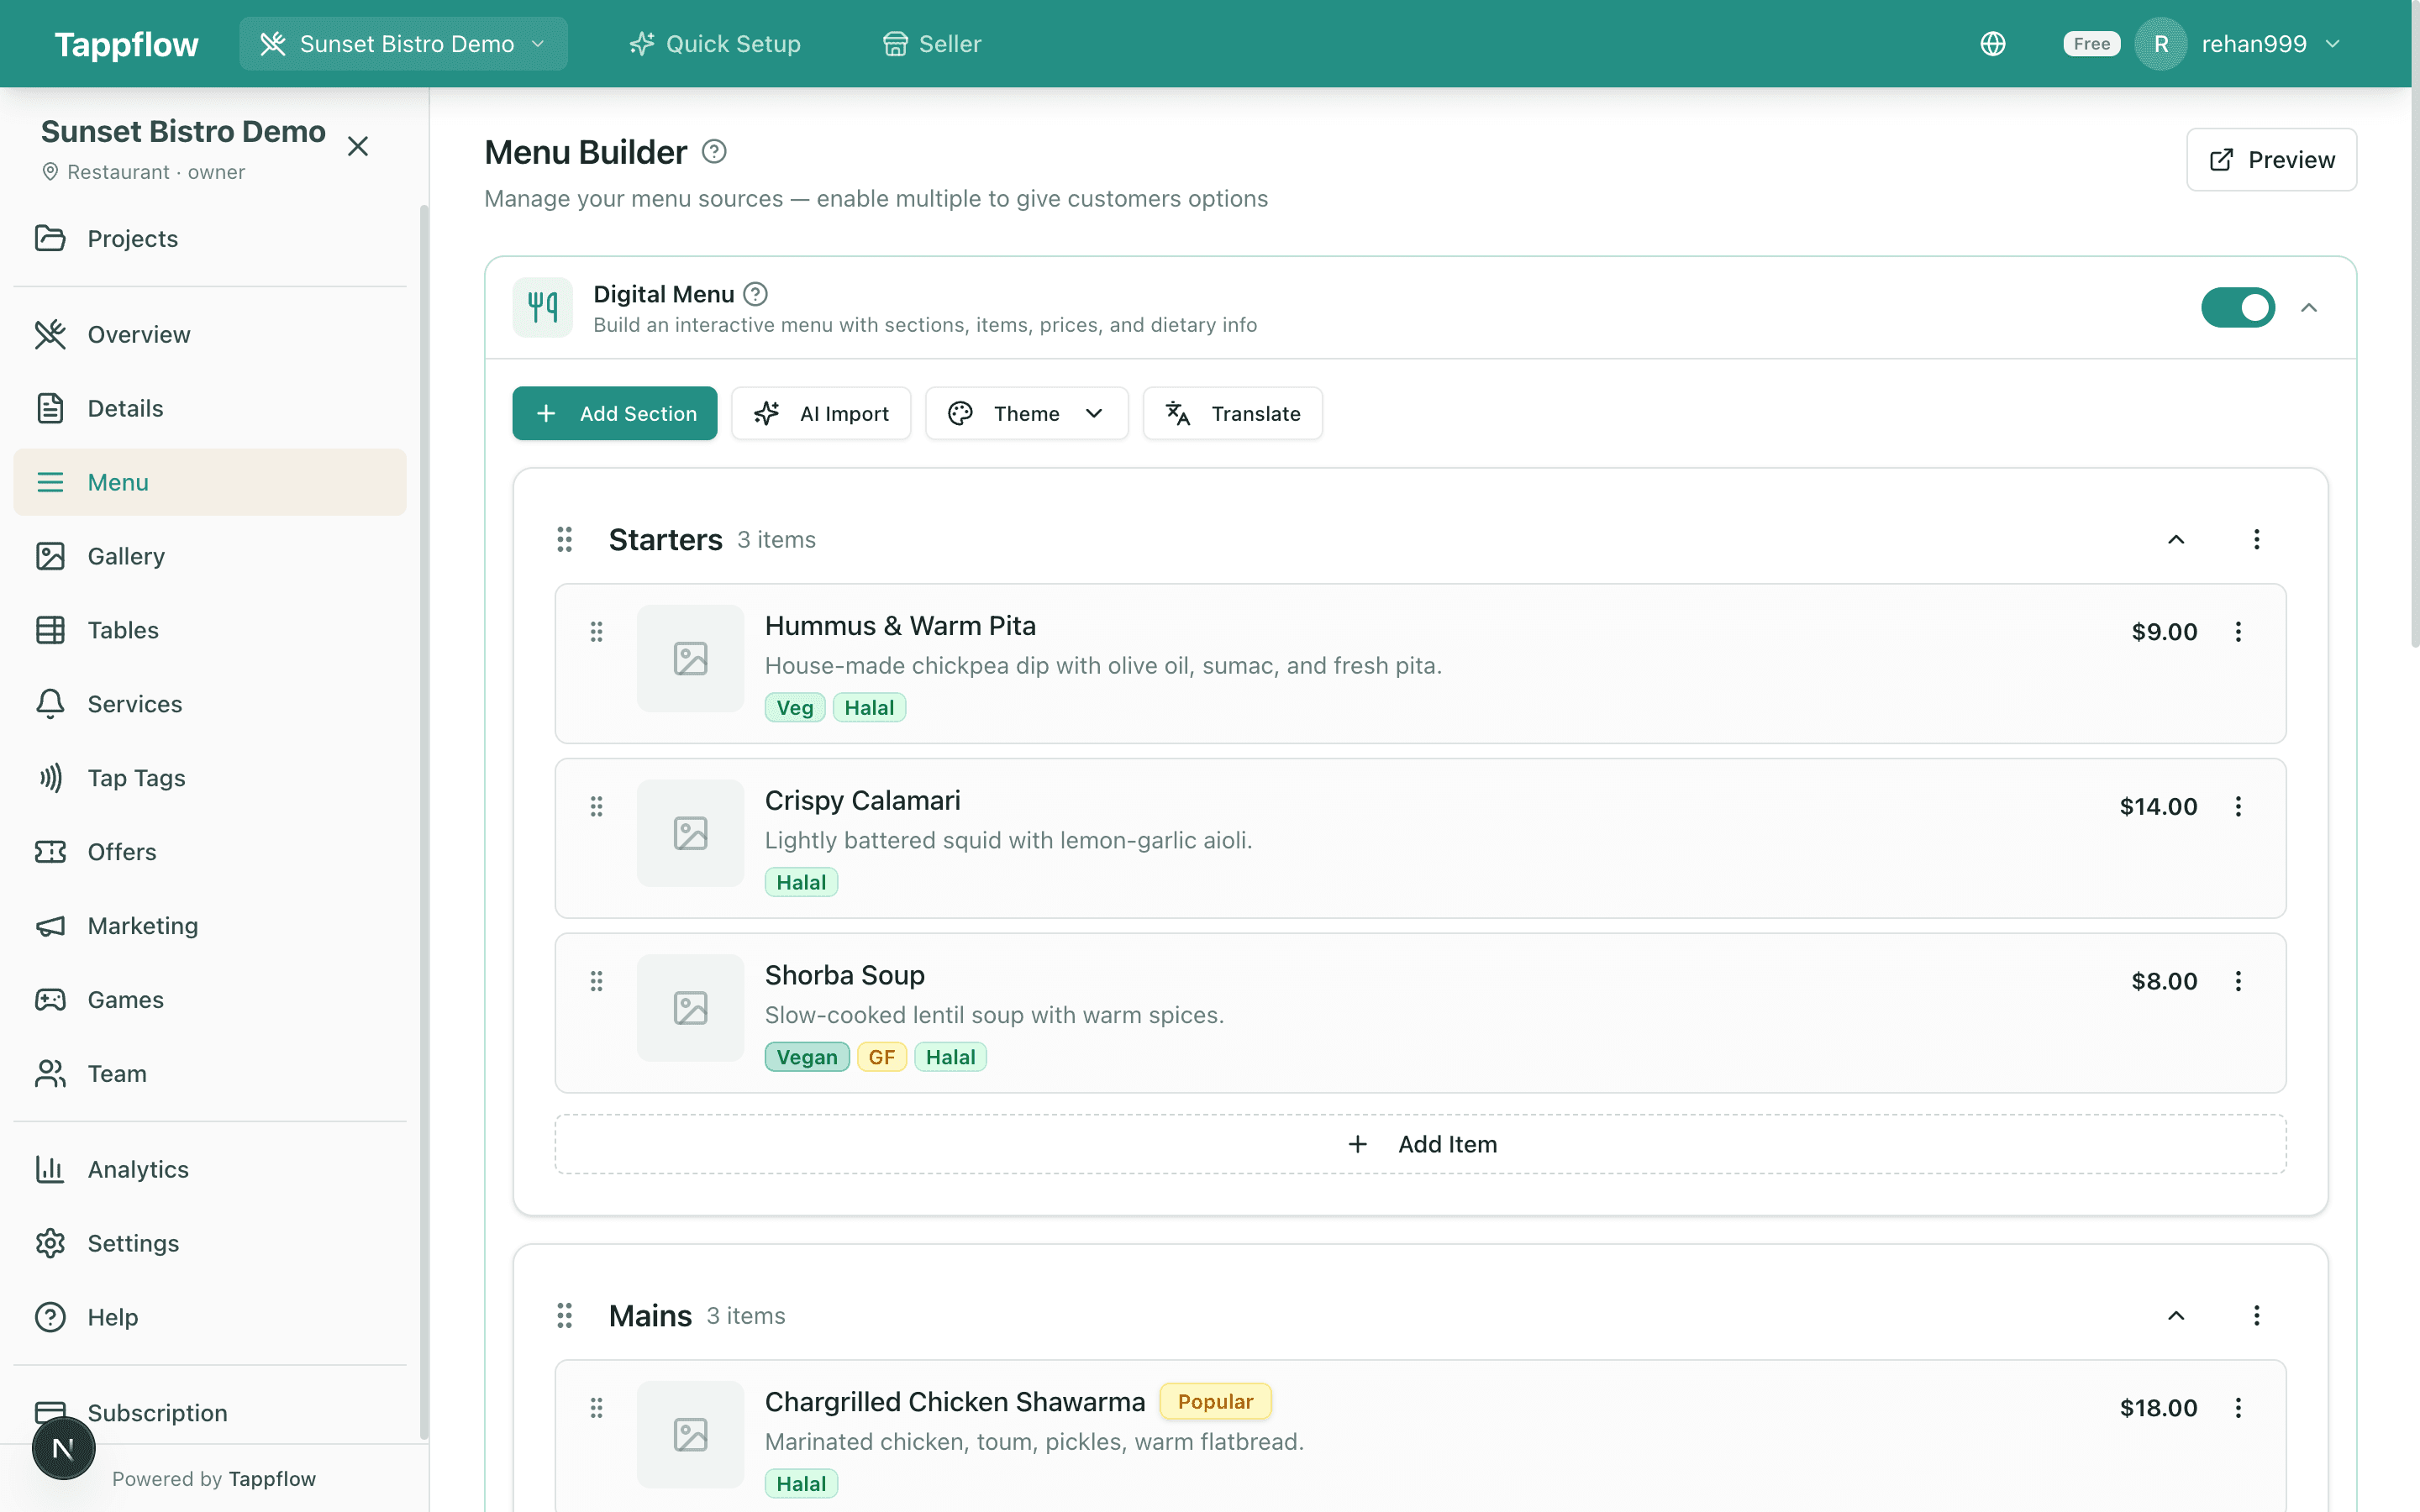
Task: Switch to Quick Setup
Action: [714, 43]
